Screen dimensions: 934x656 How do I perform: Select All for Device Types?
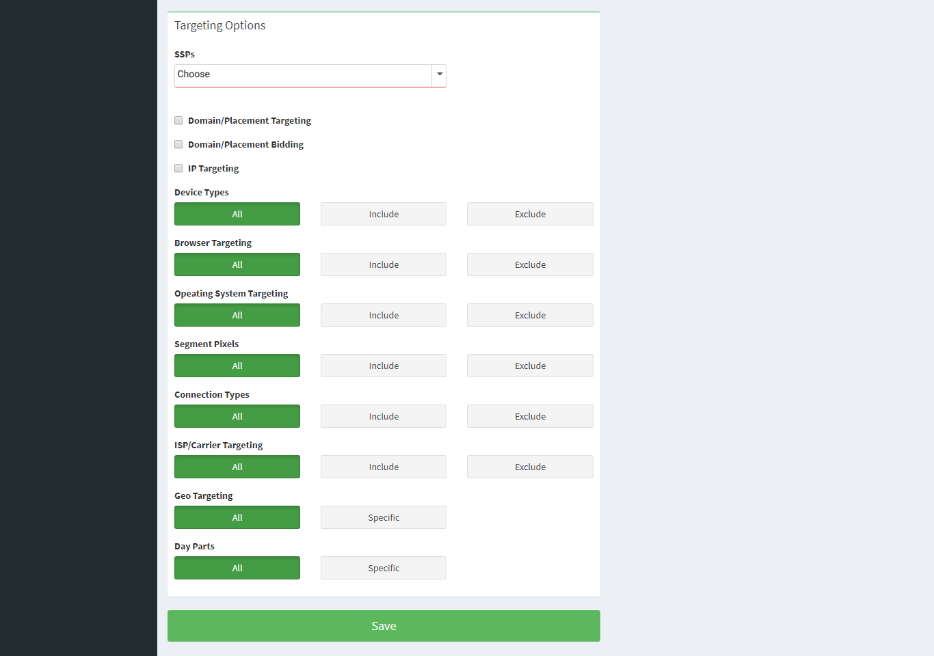coord(237,214)
